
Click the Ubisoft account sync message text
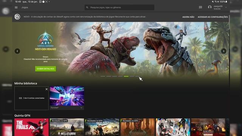(85, 17)
